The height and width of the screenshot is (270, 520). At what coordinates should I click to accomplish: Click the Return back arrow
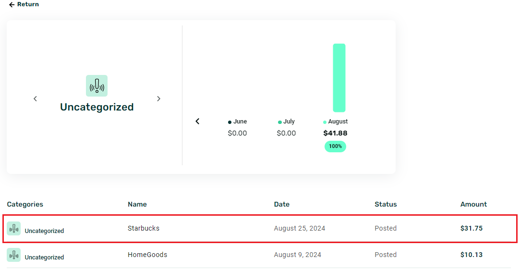12,5
